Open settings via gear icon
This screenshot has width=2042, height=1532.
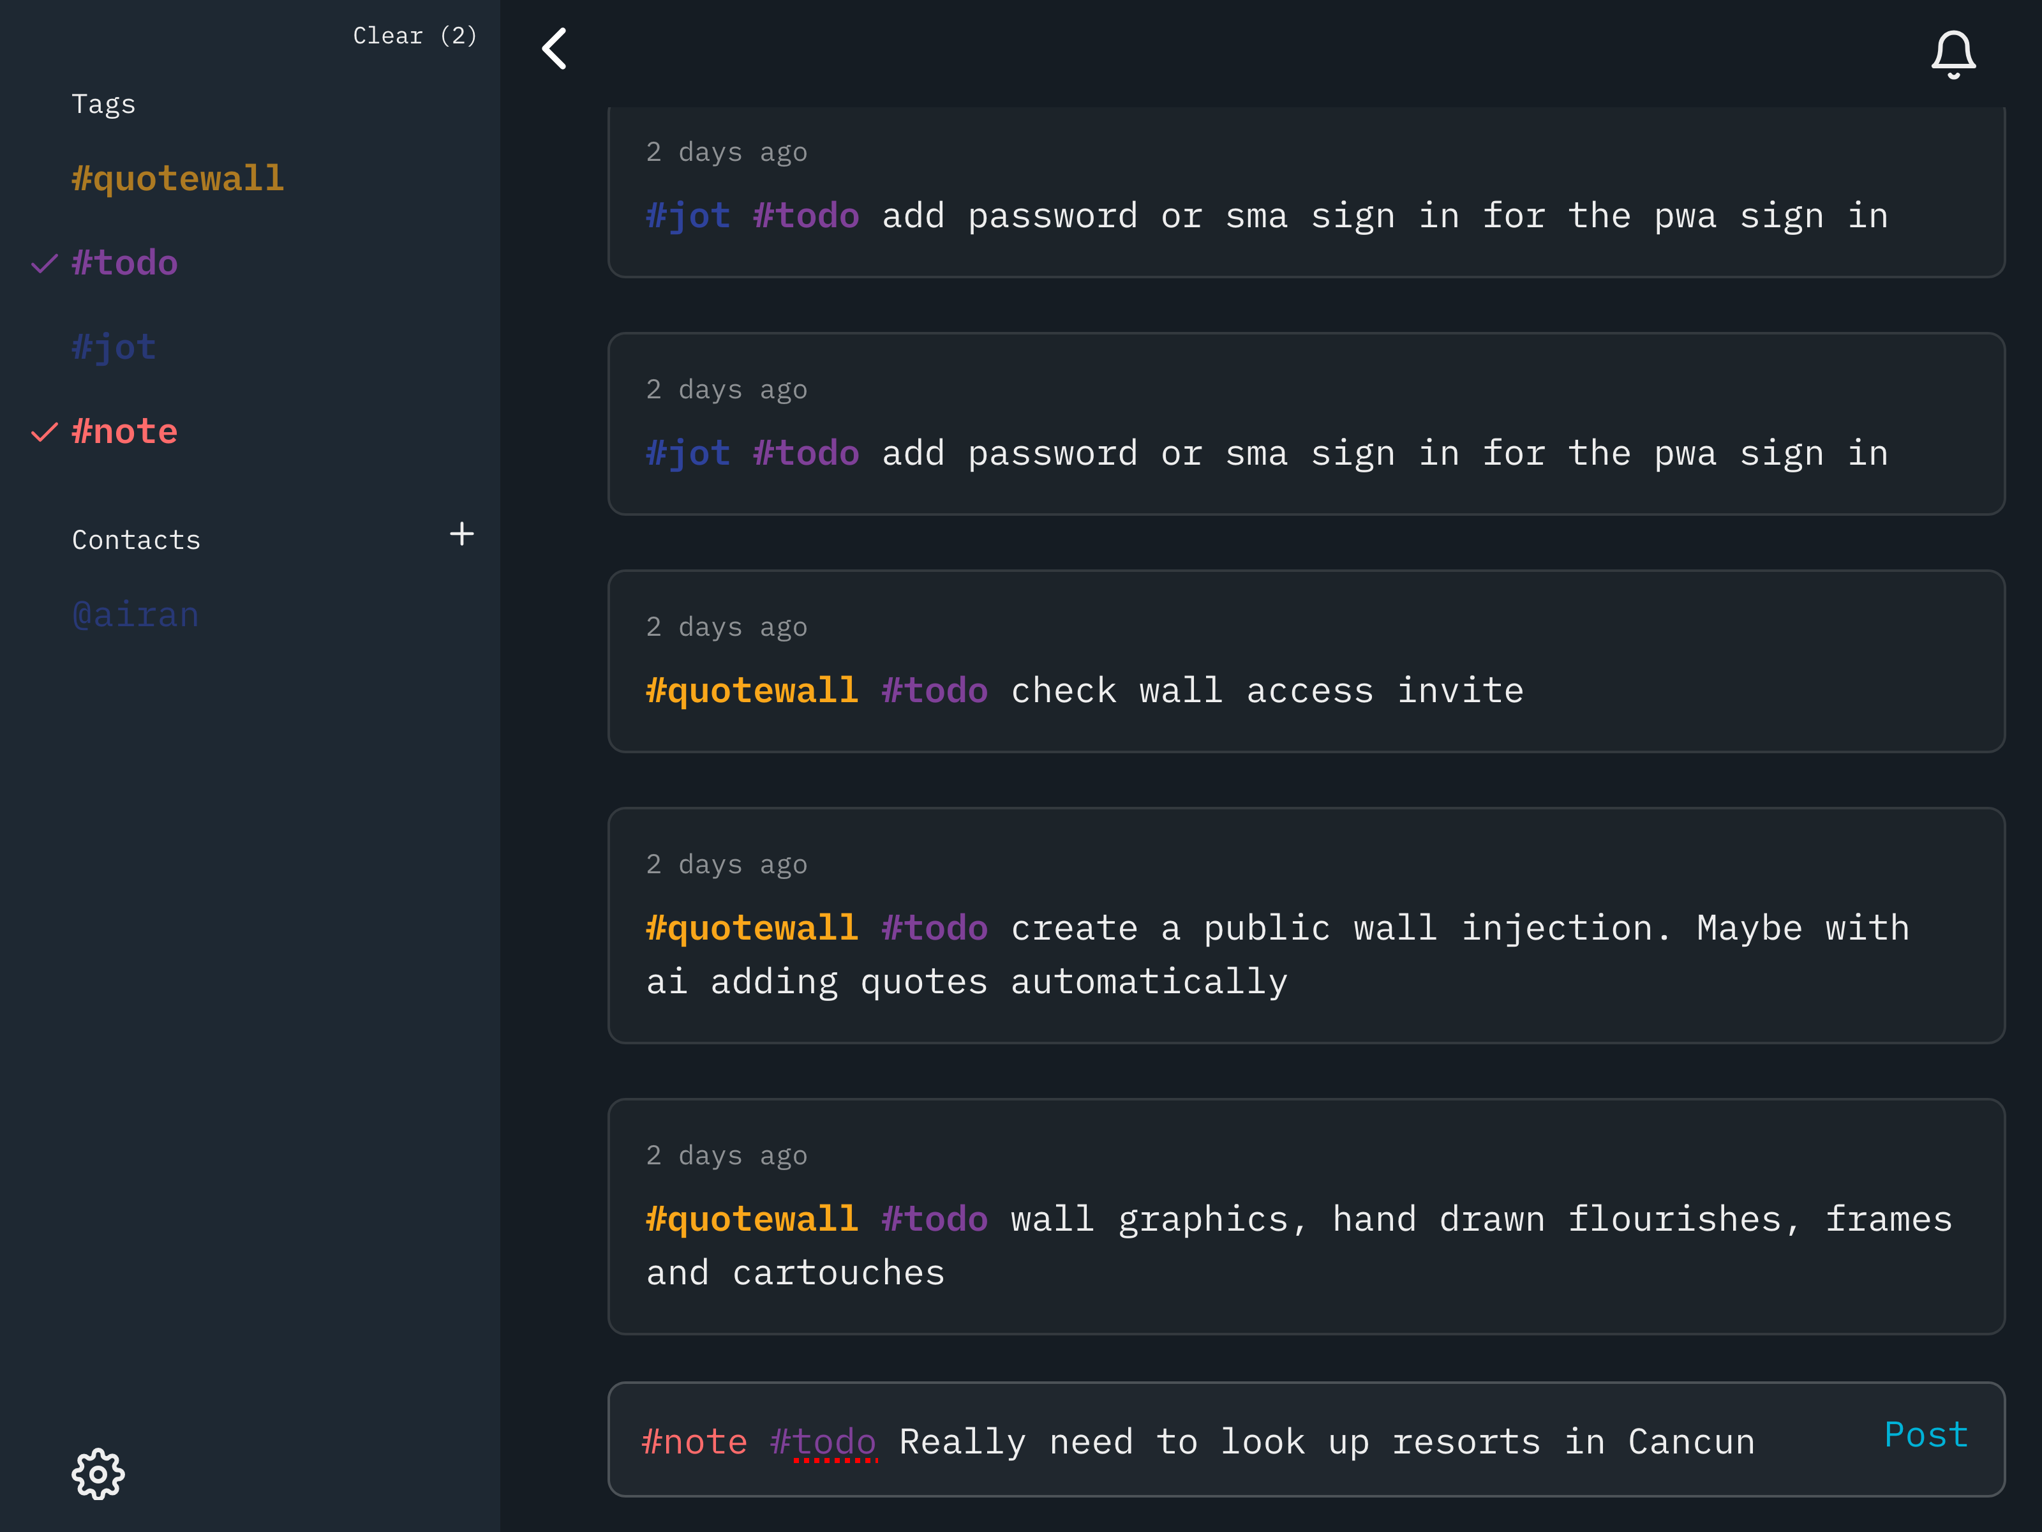click(x=98, y=1473)
